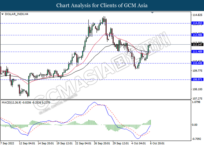Click the MACD scale value 1.0798
204x146 pixels.
(196, 102)
